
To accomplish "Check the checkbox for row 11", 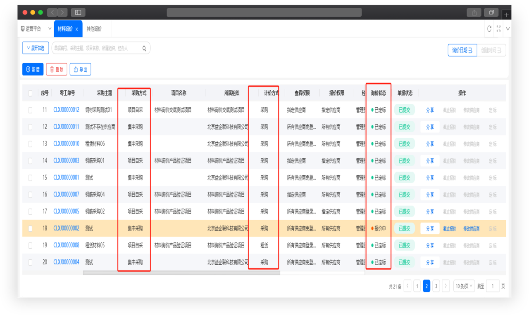I will (30, 110).
